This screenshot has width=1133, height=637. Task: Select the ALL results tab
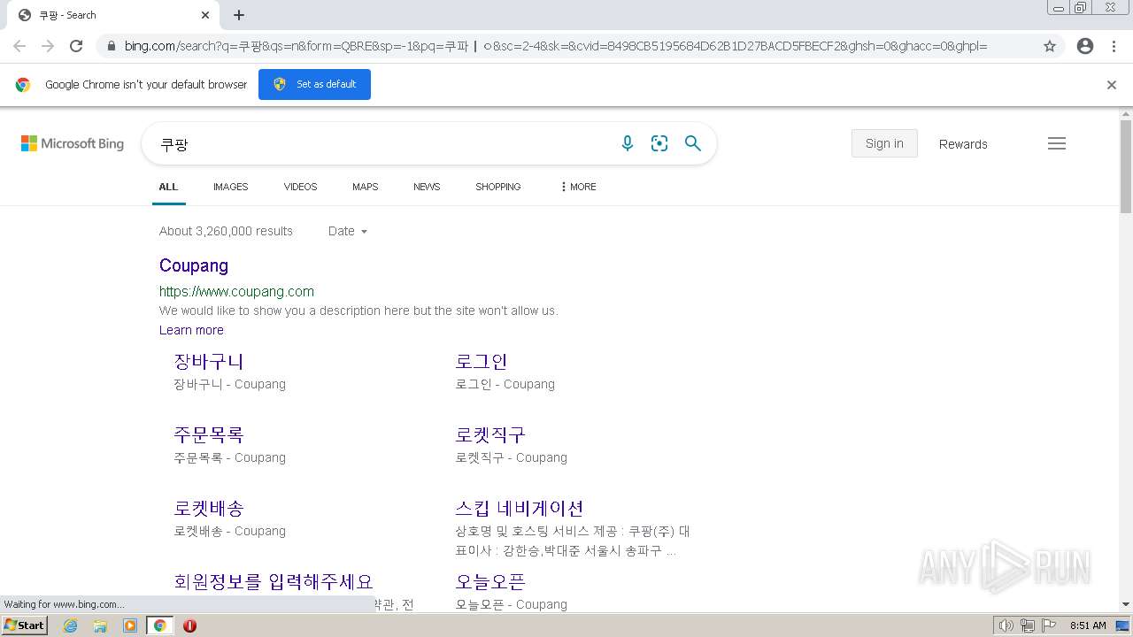168,187
